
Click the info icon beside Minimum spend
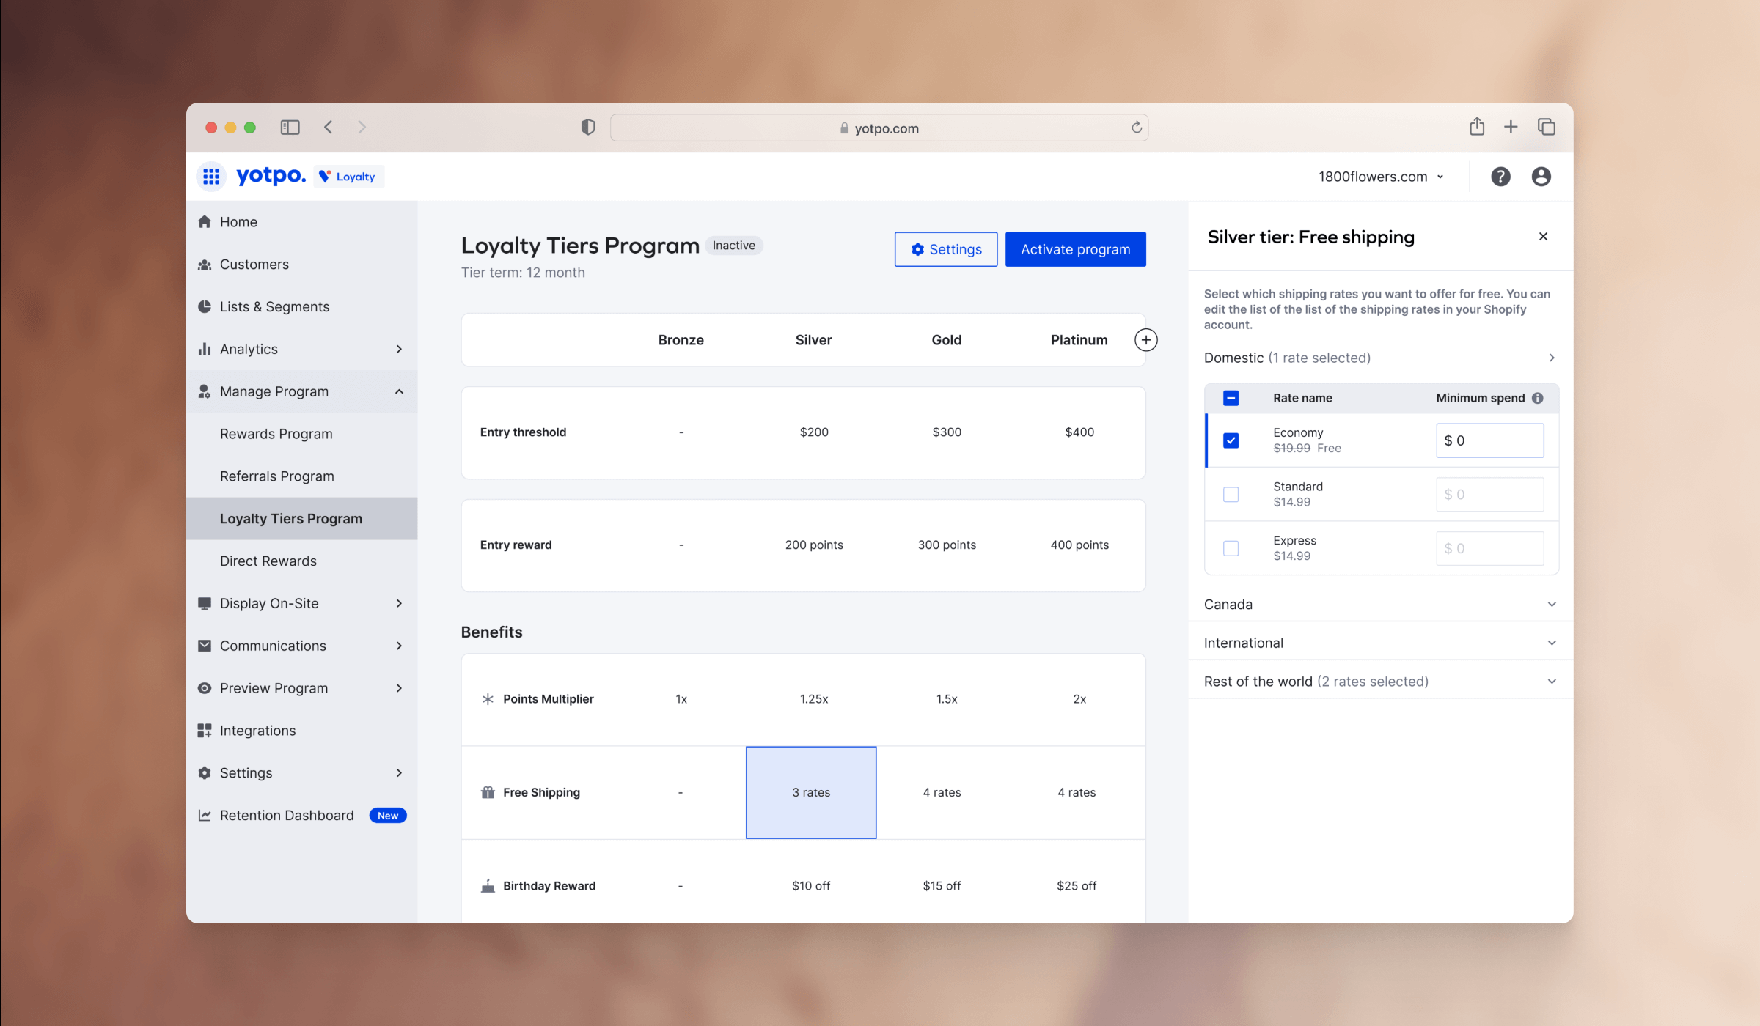1538,397
